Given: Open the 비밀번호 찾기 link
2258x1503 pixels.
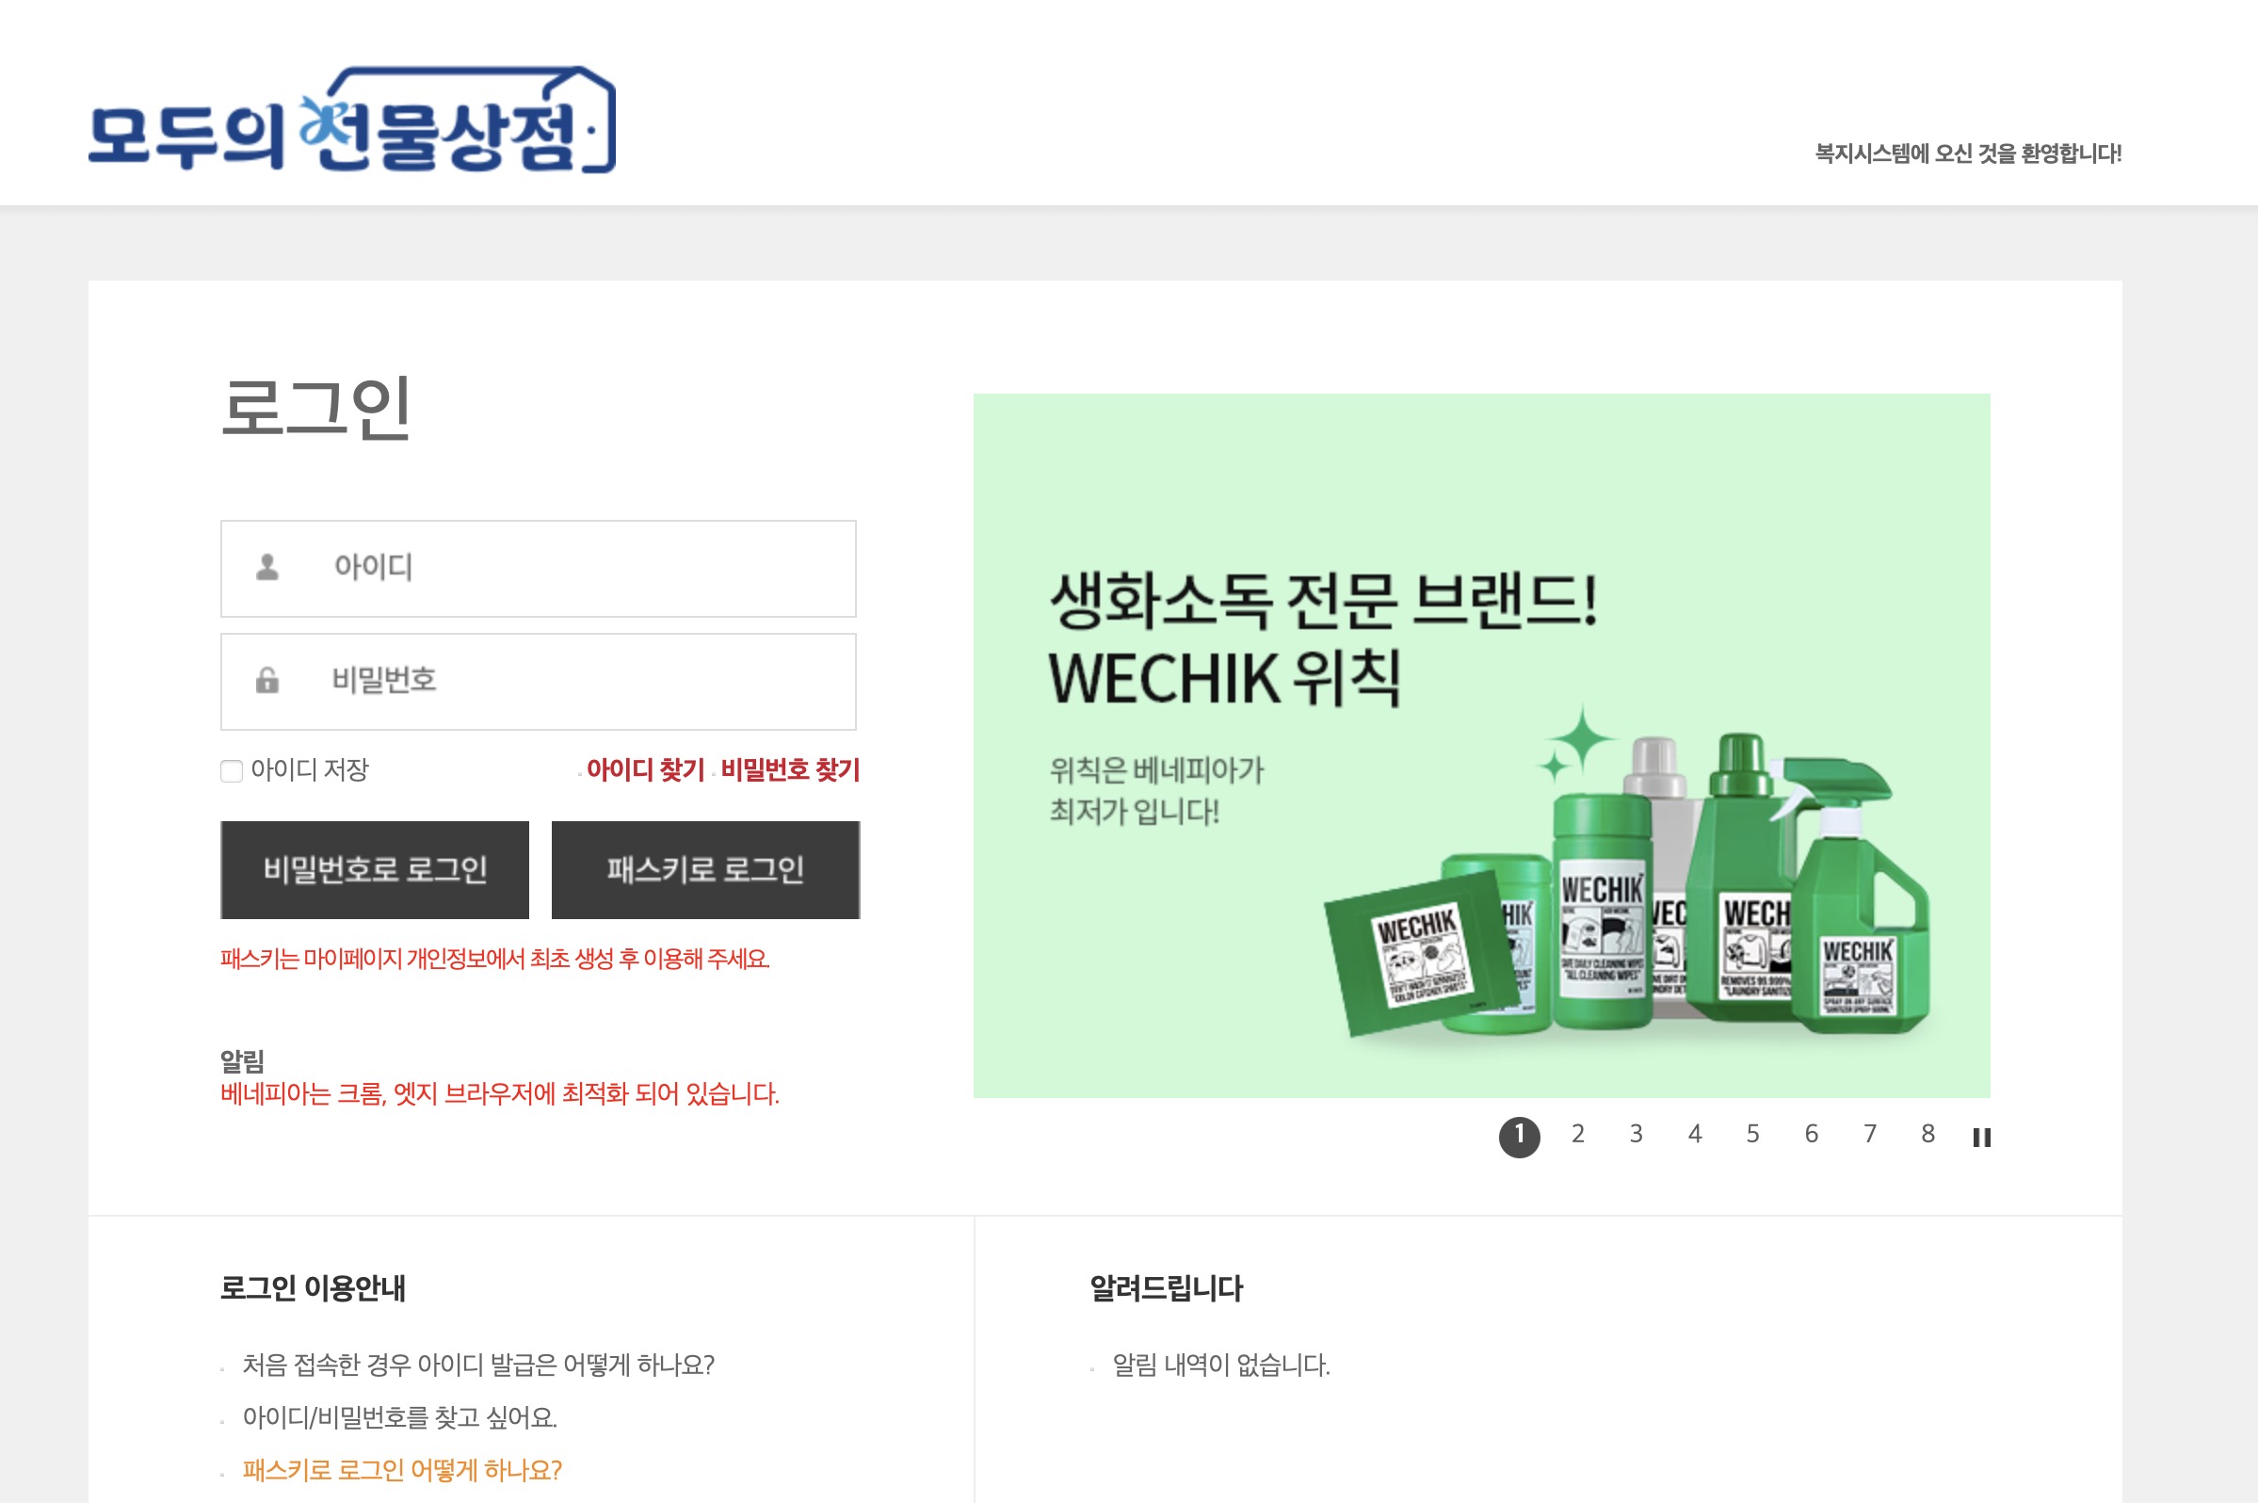Looking at the screenshot, I should 791,769.
